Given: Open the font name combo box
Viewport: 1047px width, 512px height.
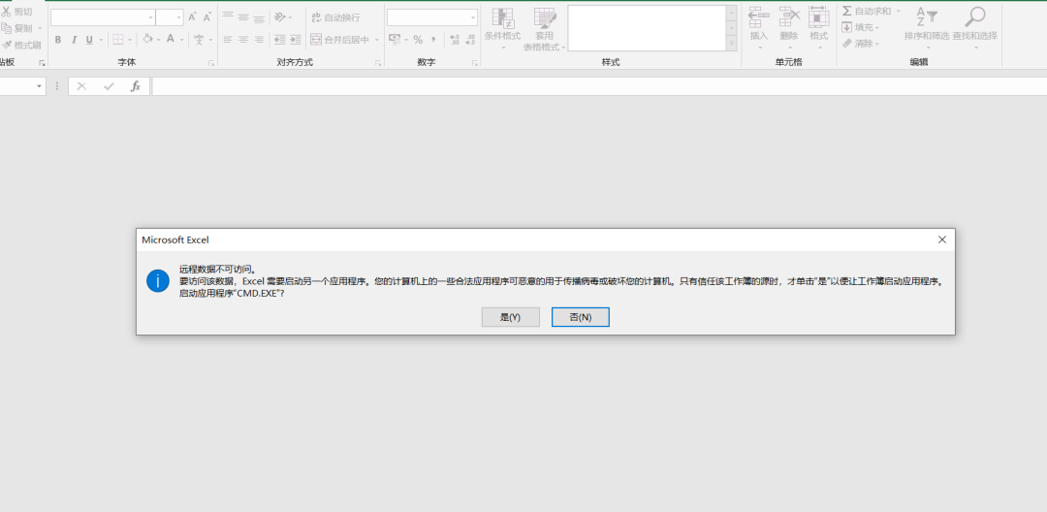Looking at the screenshot, I should tap(103, 18).
